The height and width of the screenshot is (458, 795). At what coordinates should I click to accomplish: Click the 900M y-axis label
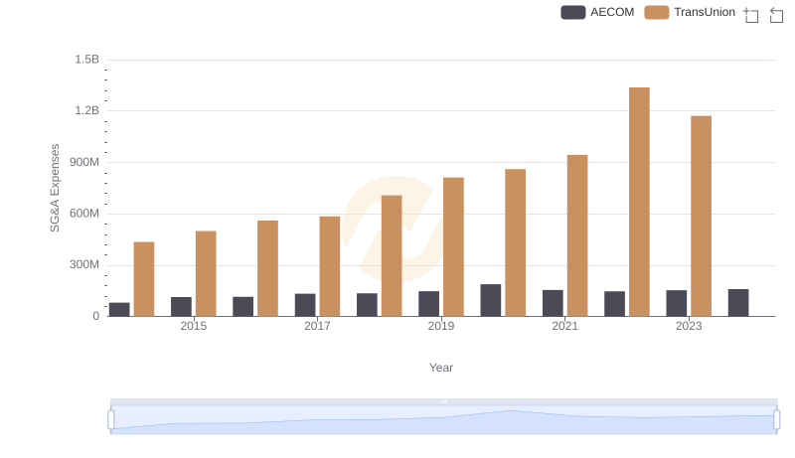(84, 162)
